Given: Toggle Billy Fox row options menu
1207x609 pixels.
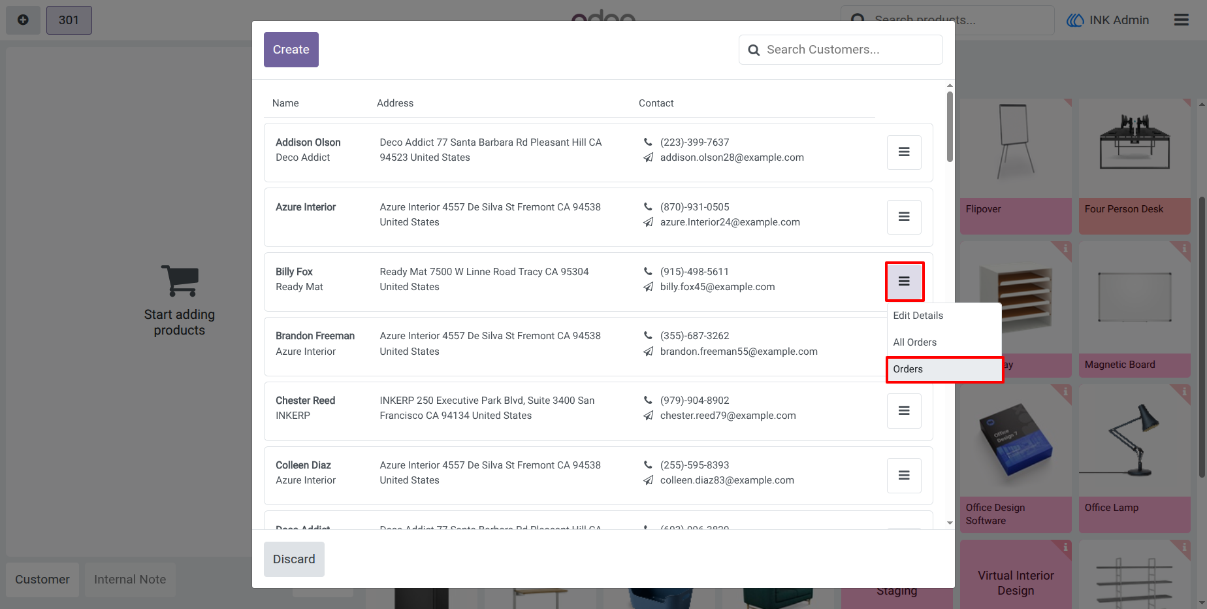Looking at the screenshot, I should pyautogui.click(x=904, y=282).
